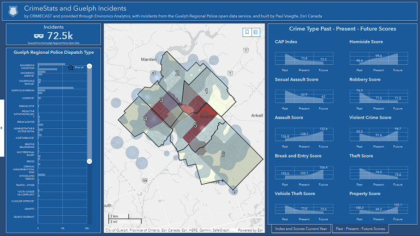The image size is (420, 236).
Task: Click the SUSPICIOUS PERSON bar label
Action: coord(23,90)
